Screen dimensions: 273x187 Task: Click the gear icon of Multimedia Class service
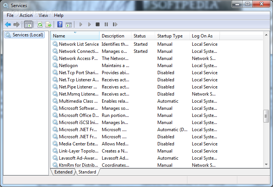[55, 101]
